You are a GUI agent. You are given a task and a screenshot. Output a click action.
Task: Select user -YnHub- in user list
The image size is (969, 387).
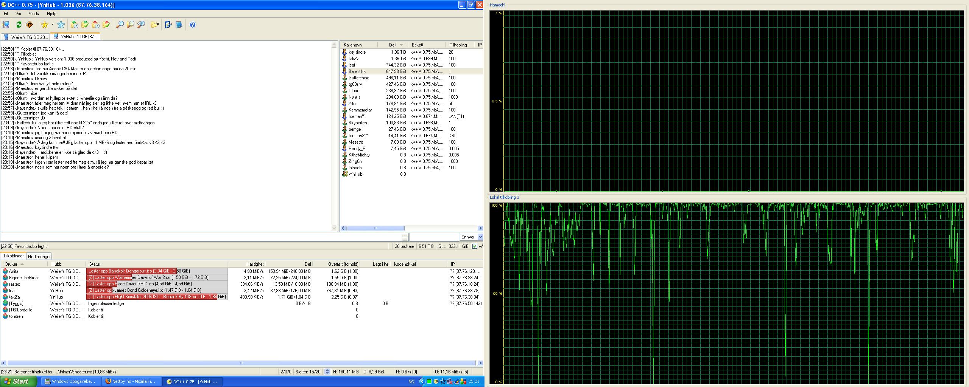tap(411, 174)
